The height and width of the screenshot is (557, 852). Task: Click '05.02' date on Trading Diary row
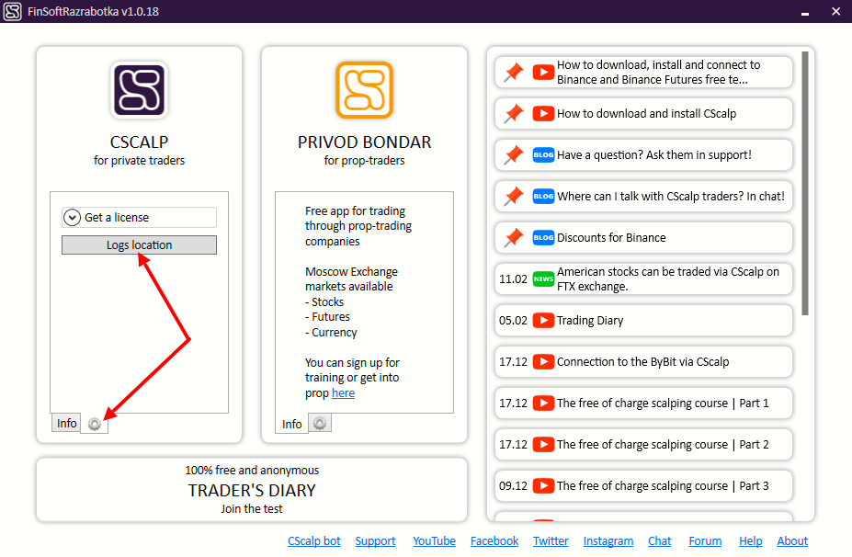pyautogui.click(x=513, y=321)
